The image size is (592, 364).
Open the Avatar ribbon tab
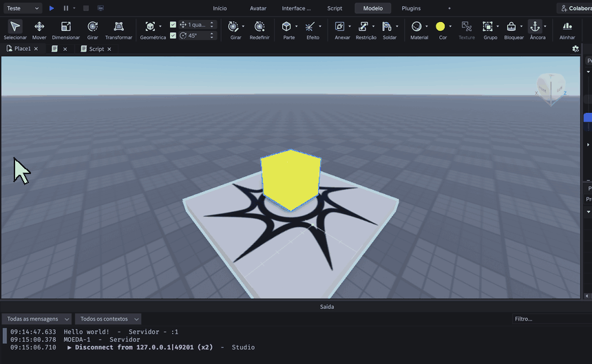coord(258,8)
